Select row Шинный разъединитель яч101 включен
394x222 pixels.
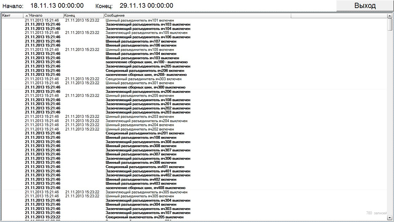click(194, 20)
